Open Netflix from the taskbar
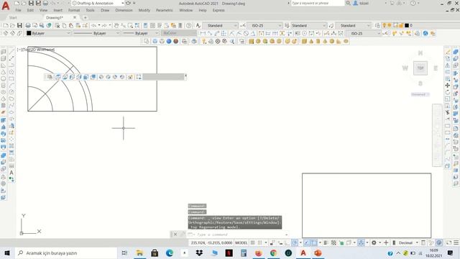Viewport: 460px width, 259px height. (229, 253)
